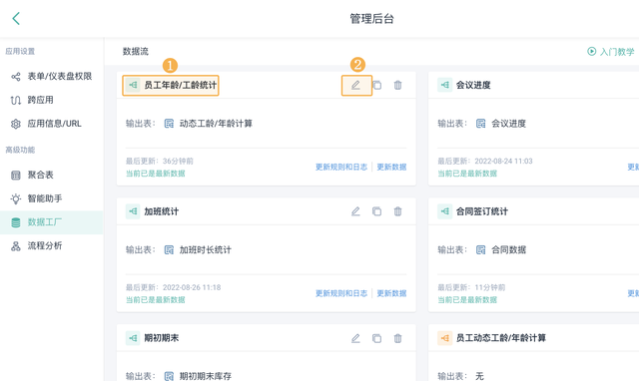Copy the 员工年龄/工龄统计 data flow
This screenshot has width=639, height=381.
377,85
